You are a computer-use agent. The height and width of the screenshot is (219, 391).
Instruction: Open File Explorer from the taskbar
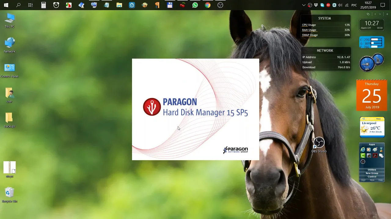coord(119,5)
